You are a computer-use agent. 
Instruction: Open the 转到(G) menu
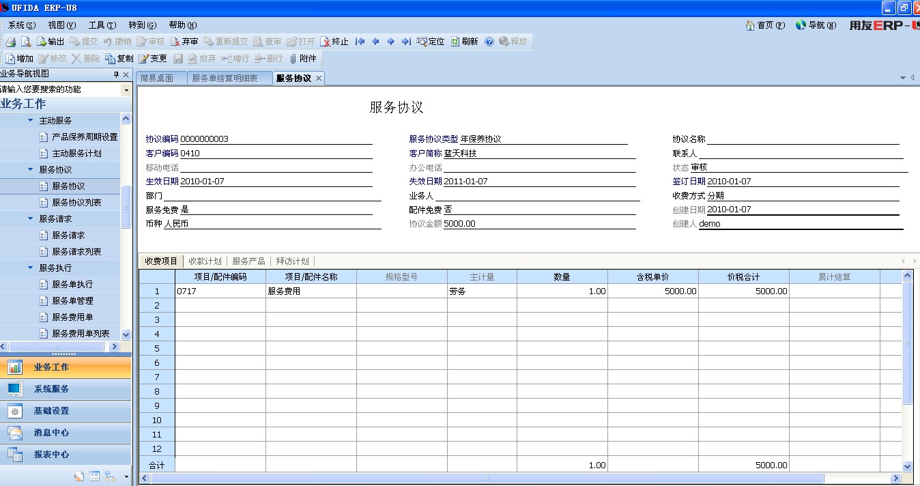[142, 25]
